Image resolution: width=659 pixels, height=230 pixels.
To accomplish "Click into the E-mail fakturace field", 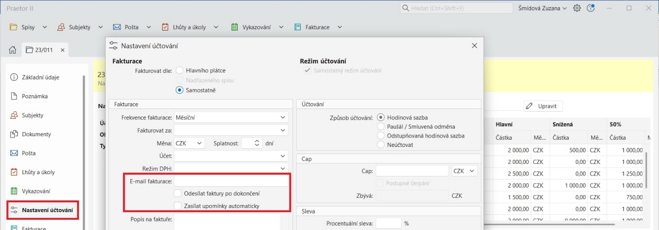I will click(x=231, y=181).
